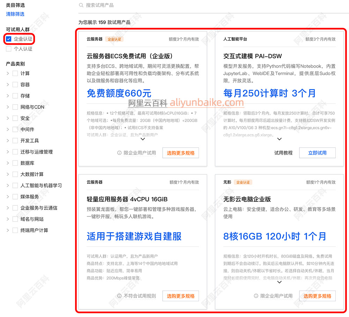349x317 pixels.
Task: Uncheck the 企业认证 checkbox
Action: coord(9,39)
